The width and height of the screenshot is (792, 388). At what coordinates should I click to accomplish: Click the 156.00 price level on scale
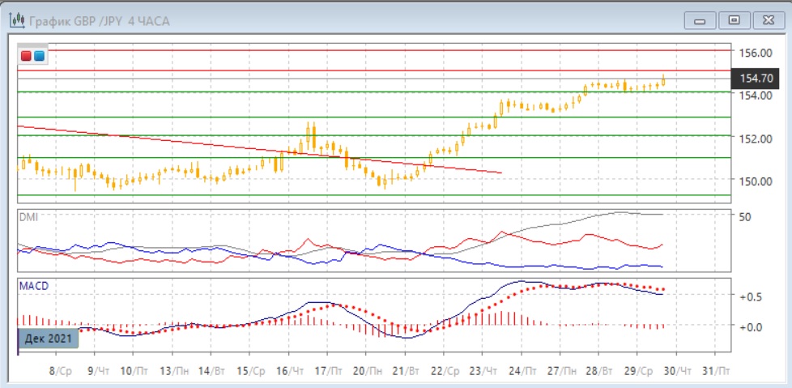point(754,53)
